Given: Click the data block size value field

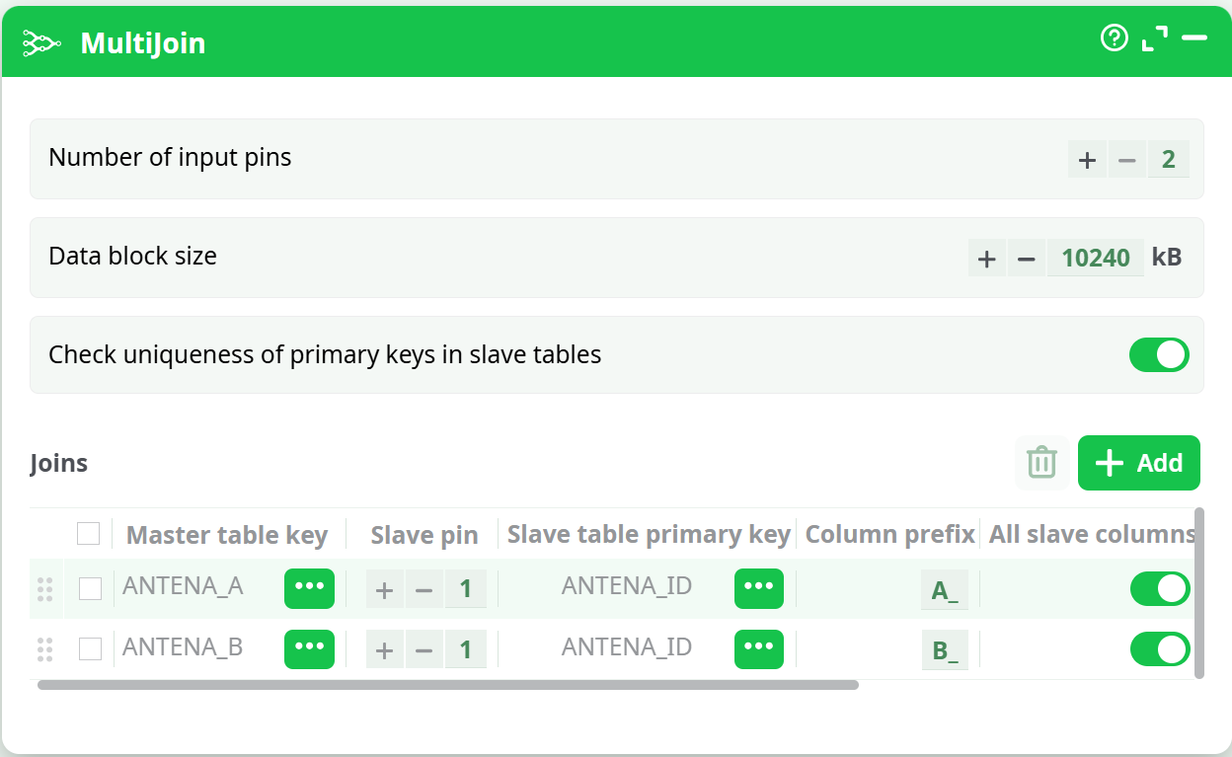Looking at the screenshot, I should pyautogui.click(x=1095, y=259).
